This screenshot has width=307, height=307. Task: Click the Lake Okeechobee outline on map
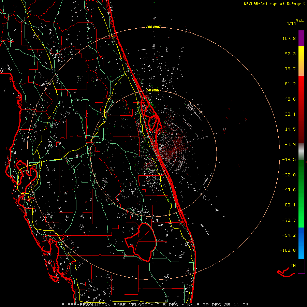(141, 242)
